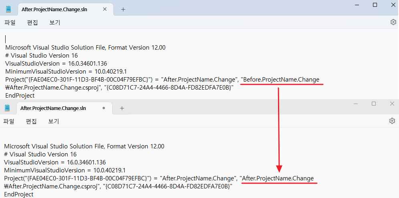Open 편집 menu in lower window
The image size is (399, 198).
tap(31, 121)
